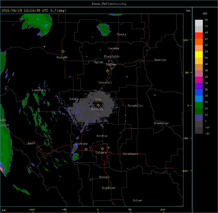Click the dBZ legend heading
Viewport: 218px width, 213px height.
205,13
